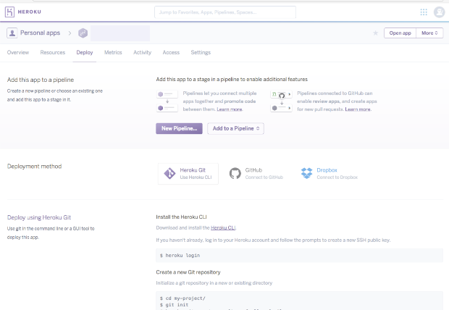Choose GitHub Connect to GitHub method
Screen dimensions: 449x310
256,174
